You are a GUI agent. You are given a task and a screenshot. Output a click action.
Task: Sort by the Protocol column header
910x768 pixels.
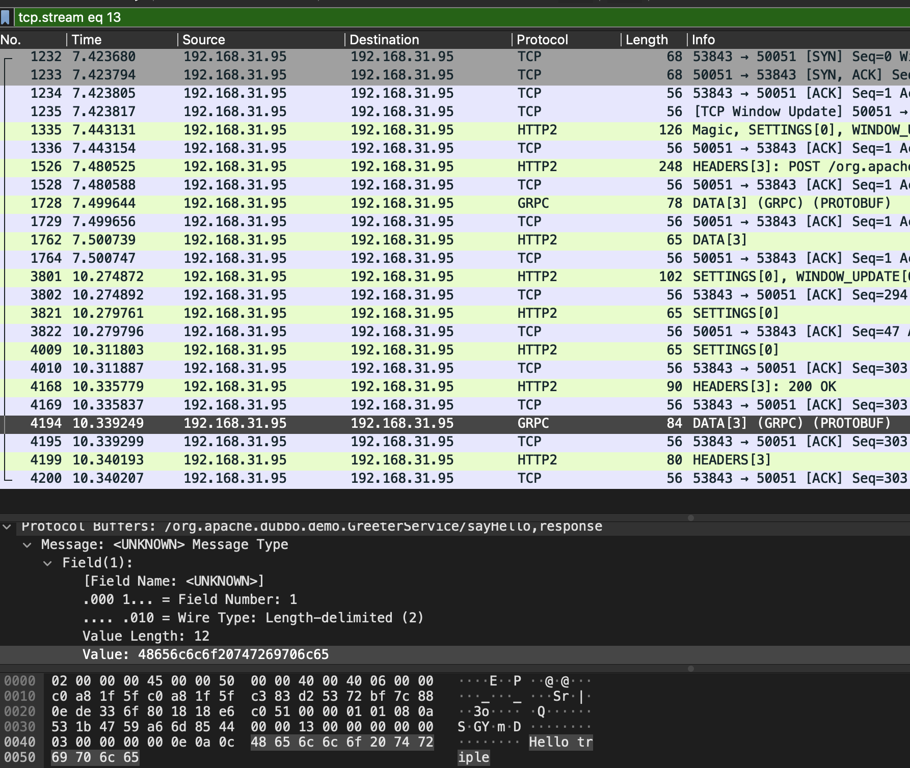(x=566, y=40)
